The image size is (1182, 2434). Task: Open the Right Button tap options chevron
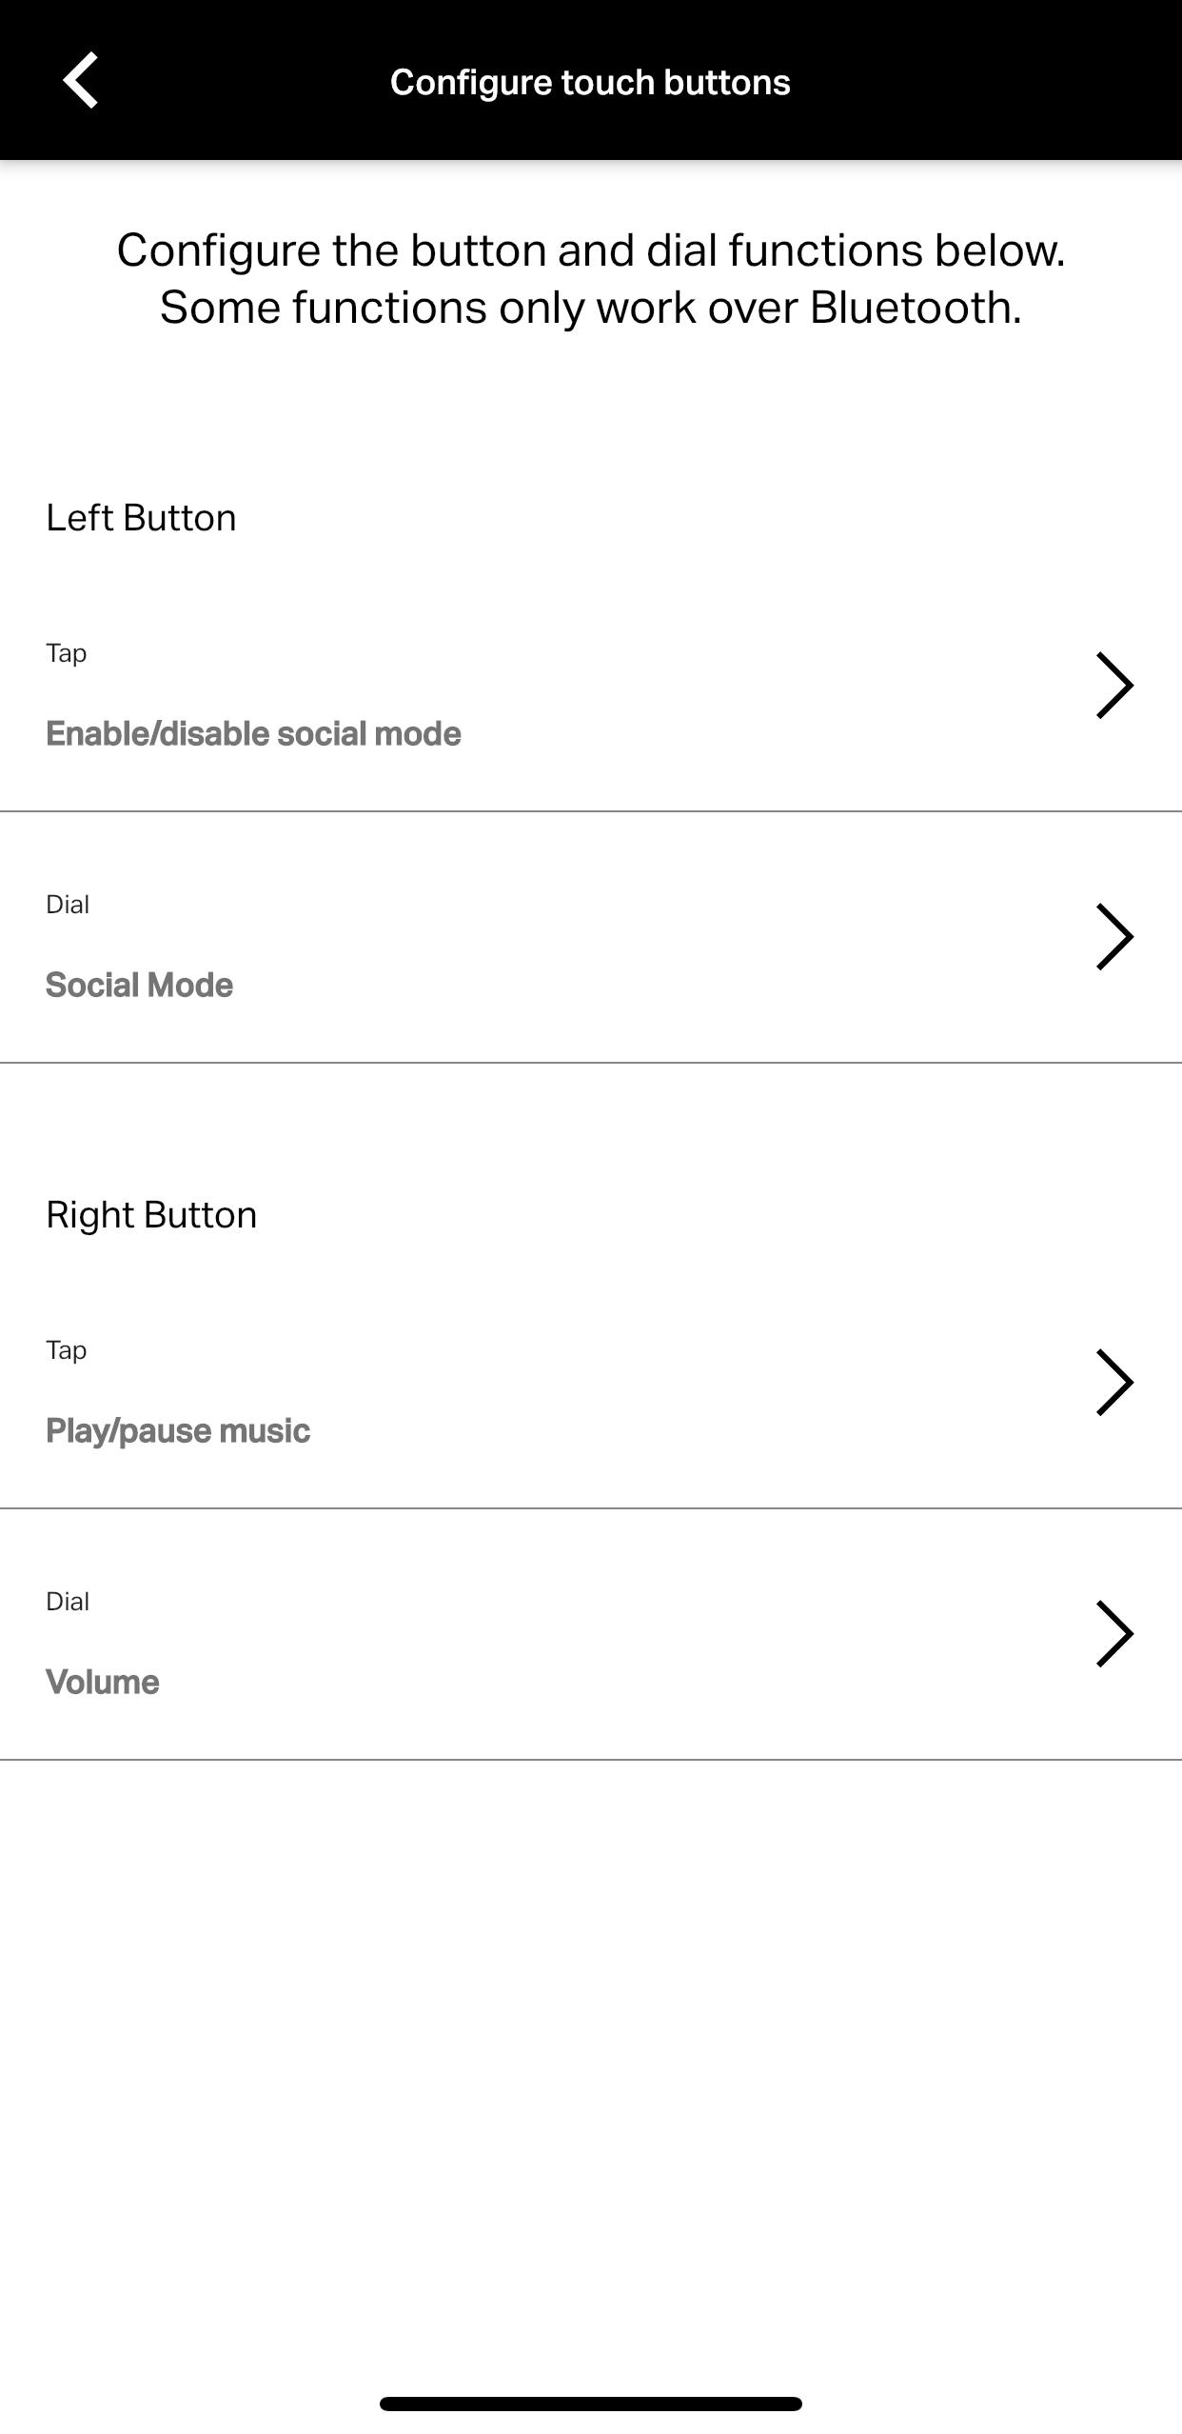point(1113,1383)
